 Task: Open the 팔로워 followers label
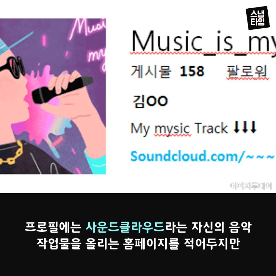pyautogui.click(x=247, y=71)
